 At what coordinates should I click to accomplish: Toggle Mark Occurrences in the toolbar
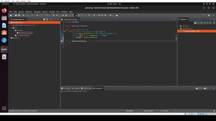click(76, 15)
